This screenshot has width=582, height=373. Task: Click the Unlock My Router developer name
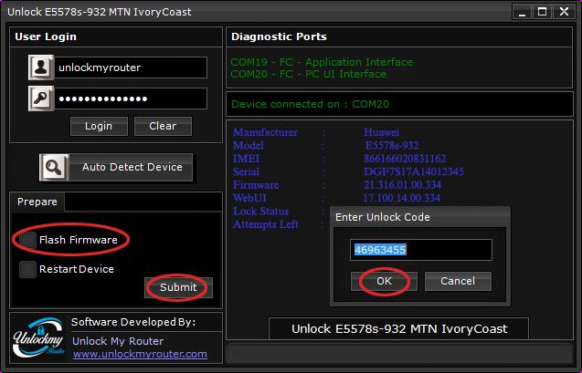pos(118,341)
